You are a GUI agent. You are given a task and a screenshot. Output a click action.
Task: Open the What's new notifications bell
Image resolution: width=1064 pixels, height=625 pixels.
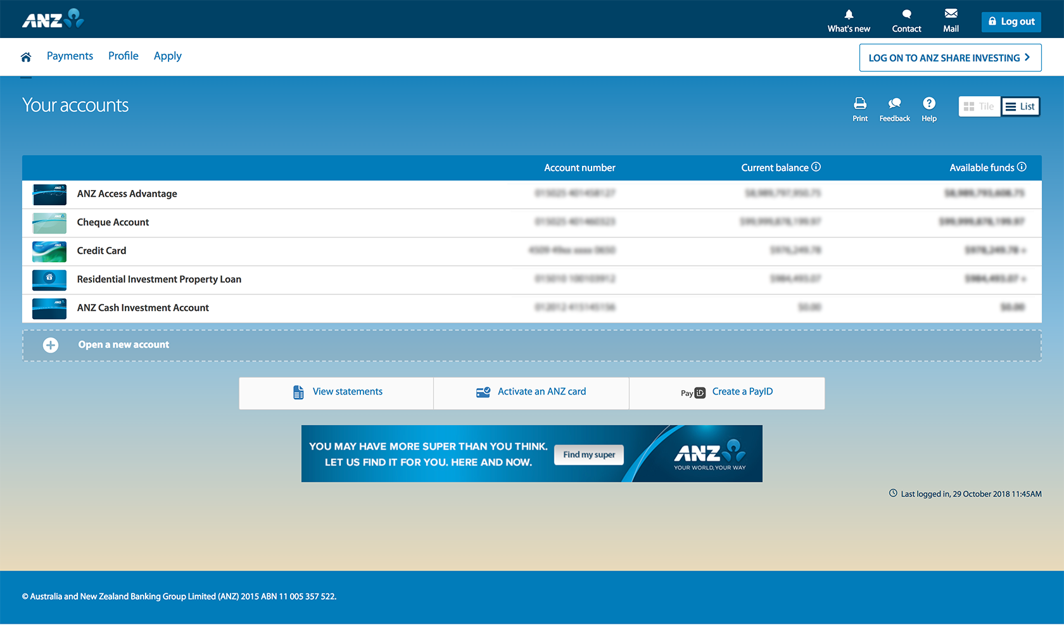pos(848,13)
